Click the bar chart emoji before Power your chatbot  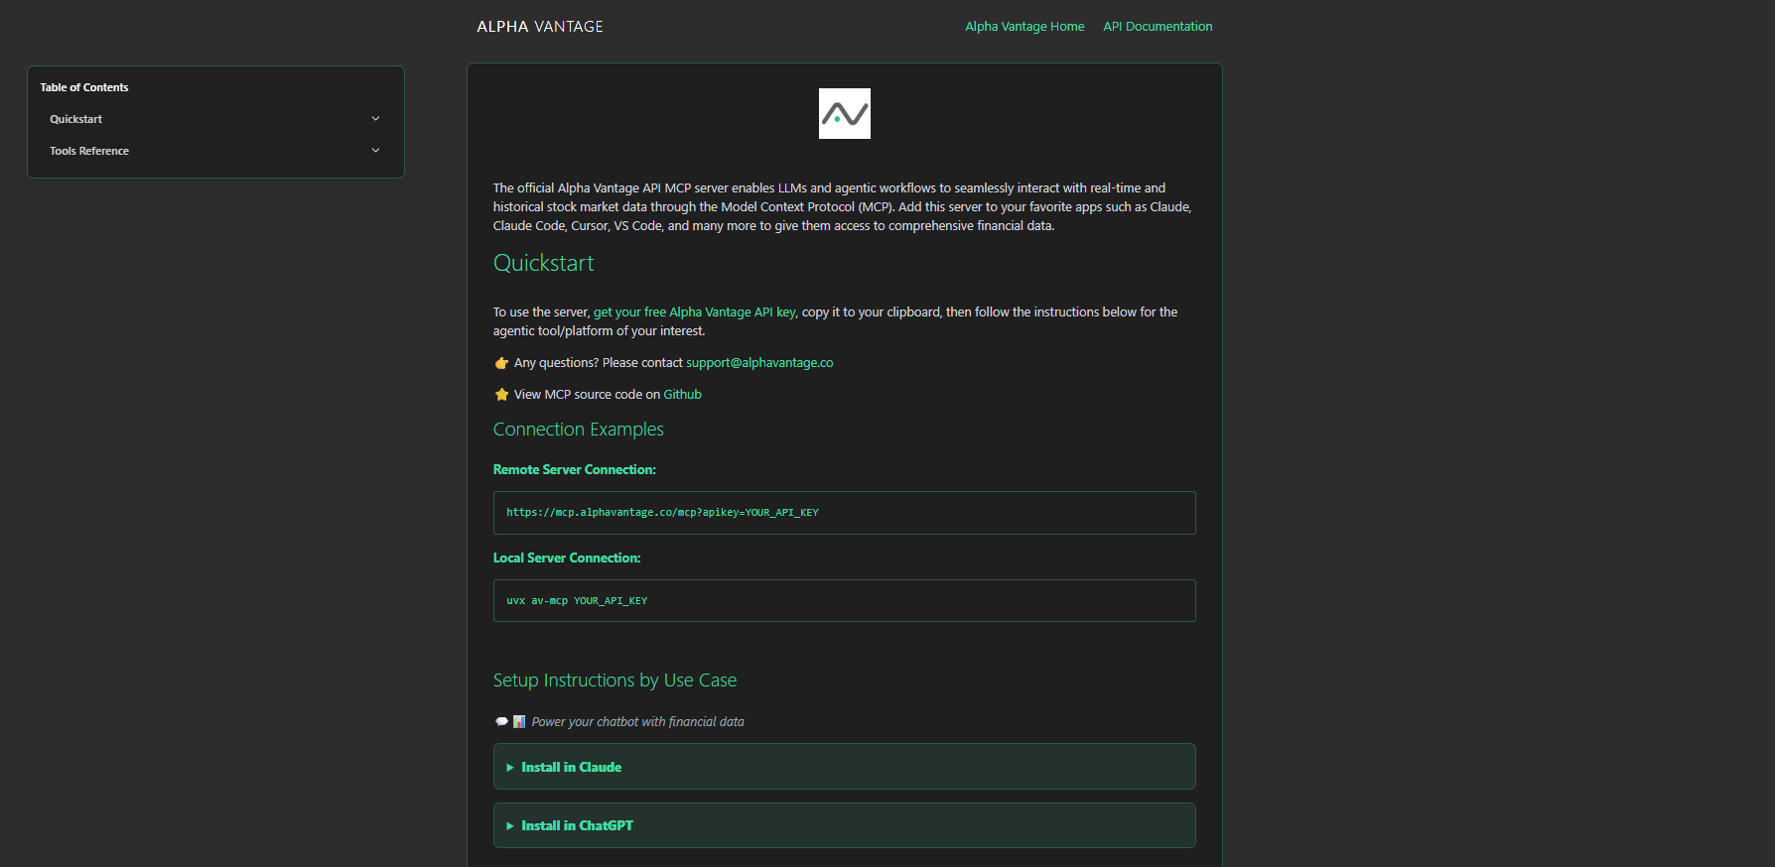(518, 722)
